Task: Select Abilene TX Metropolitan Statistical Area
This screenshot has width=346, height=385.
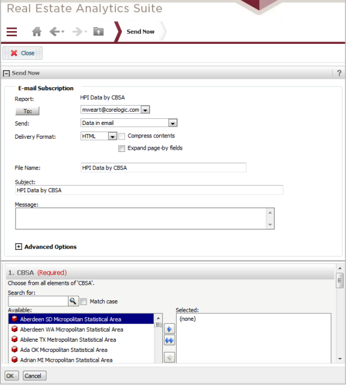Action: coord(81,339)
